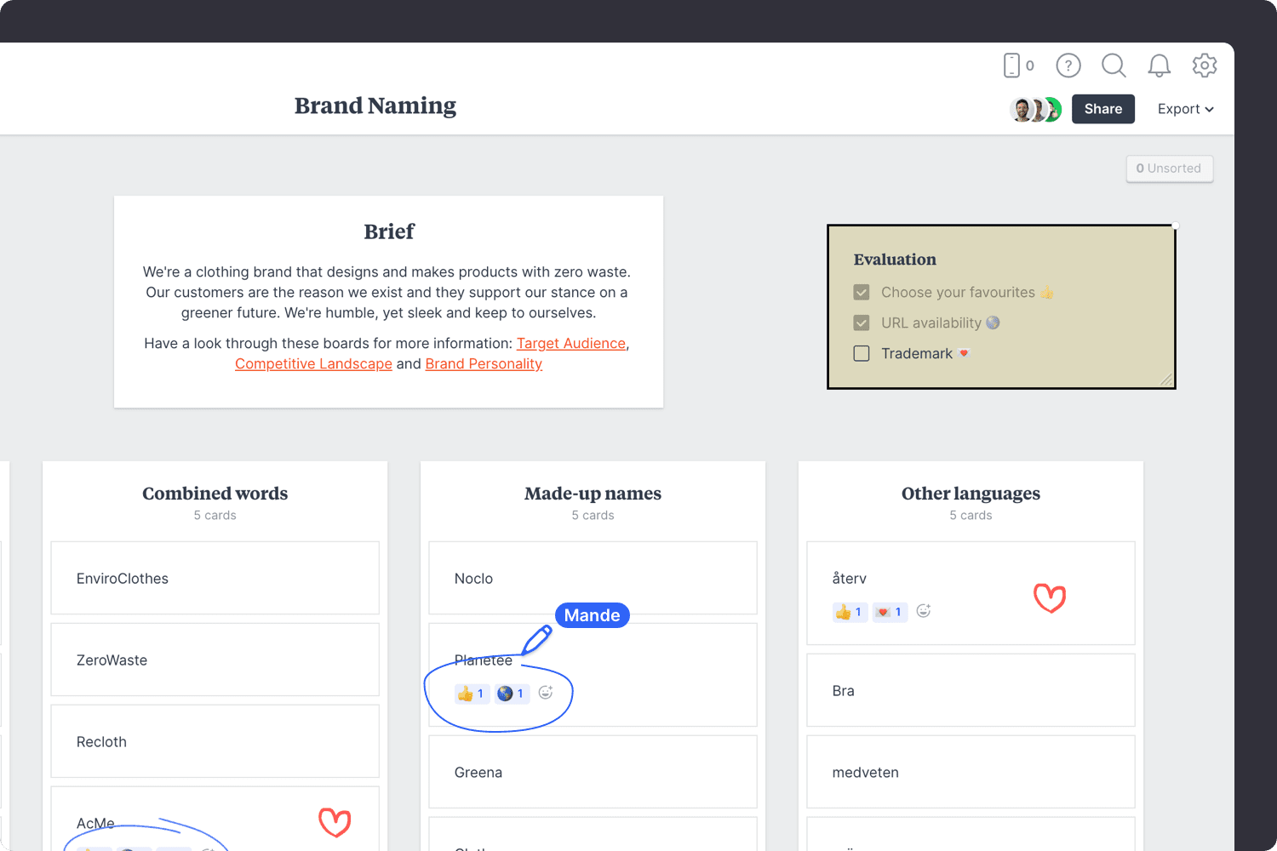Select the ZeroWaste card
Image resolution: width=1277 pixels, height=851 pixels.
coord(215,660)
